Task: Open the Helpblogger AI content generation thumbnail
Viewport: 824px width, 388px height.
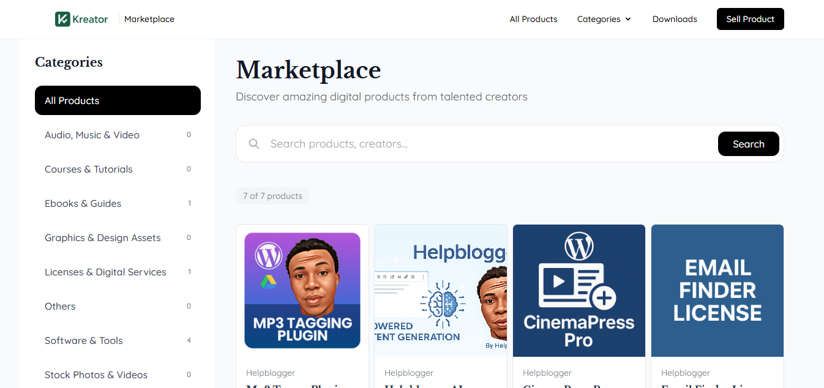Action: point(440,290)
